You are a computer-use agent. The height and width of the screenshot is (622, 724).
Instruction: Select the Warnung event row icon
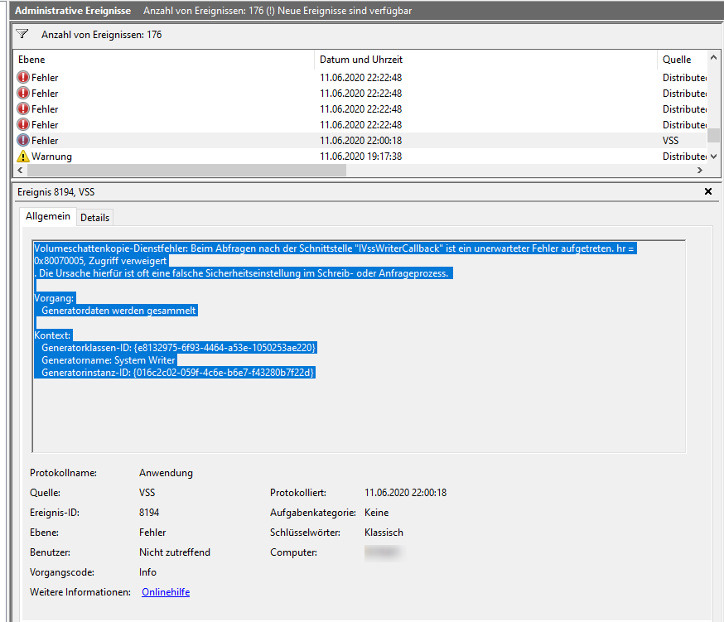[x=22, y=156]
